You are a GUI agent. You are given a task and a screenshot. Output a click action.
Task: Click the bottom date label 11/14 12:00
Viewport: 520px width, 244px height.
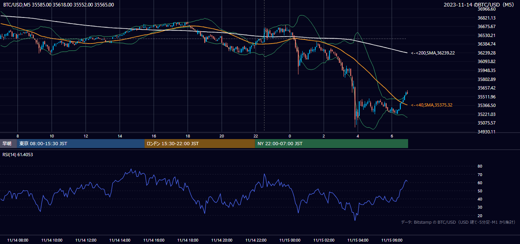86,240
